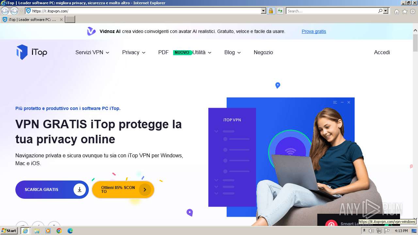Click the security lock icon in address bar
The height and width of the screenshot is (235, 418).
(x=271, y=11)
